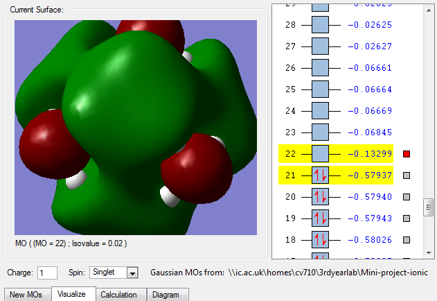Image resolution: width=437 pixels, height=301 pixels.
Task: Click the MO 22 surface preview image
Action: 136,128
